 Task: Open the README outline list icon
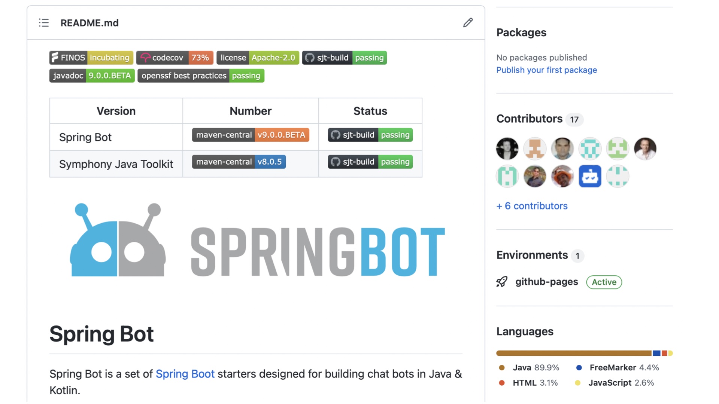click(x=44, y=23)
